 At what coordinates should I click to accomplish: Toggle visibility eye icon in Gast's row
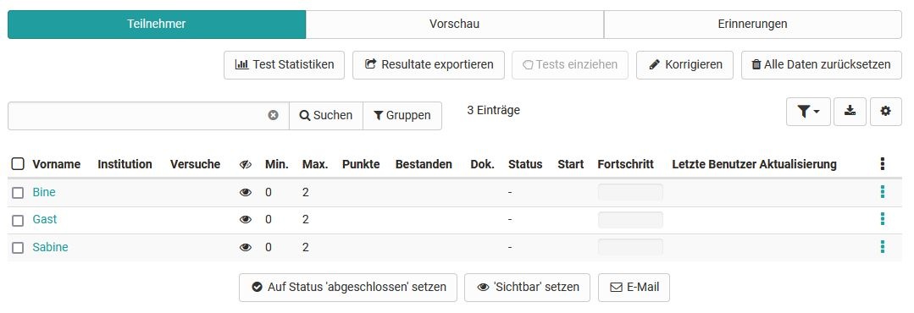(x=246, y=220)
